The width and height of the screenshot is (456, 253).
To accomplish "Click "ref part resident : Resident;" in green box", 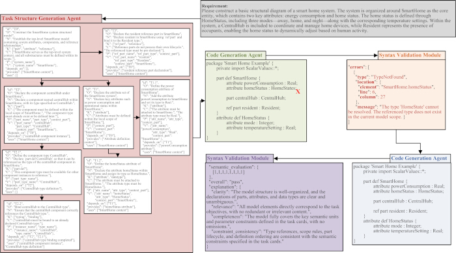I will [253, 108].
